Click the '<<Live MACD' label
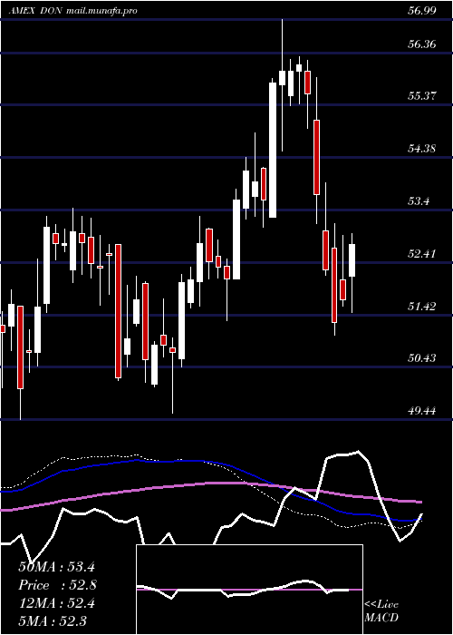Image resolution: width=453 pixels, height=635 pixels. tap(381, 611)
